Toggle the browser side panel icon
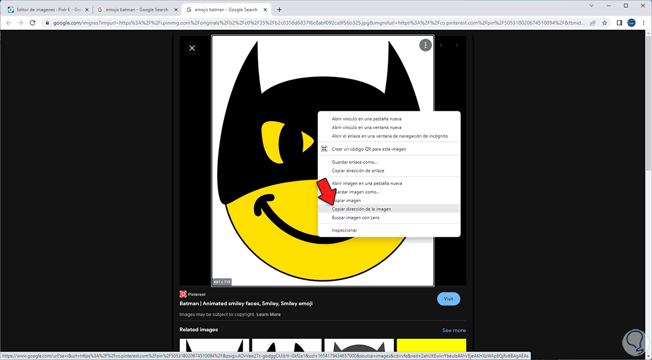 click(619, 23)
